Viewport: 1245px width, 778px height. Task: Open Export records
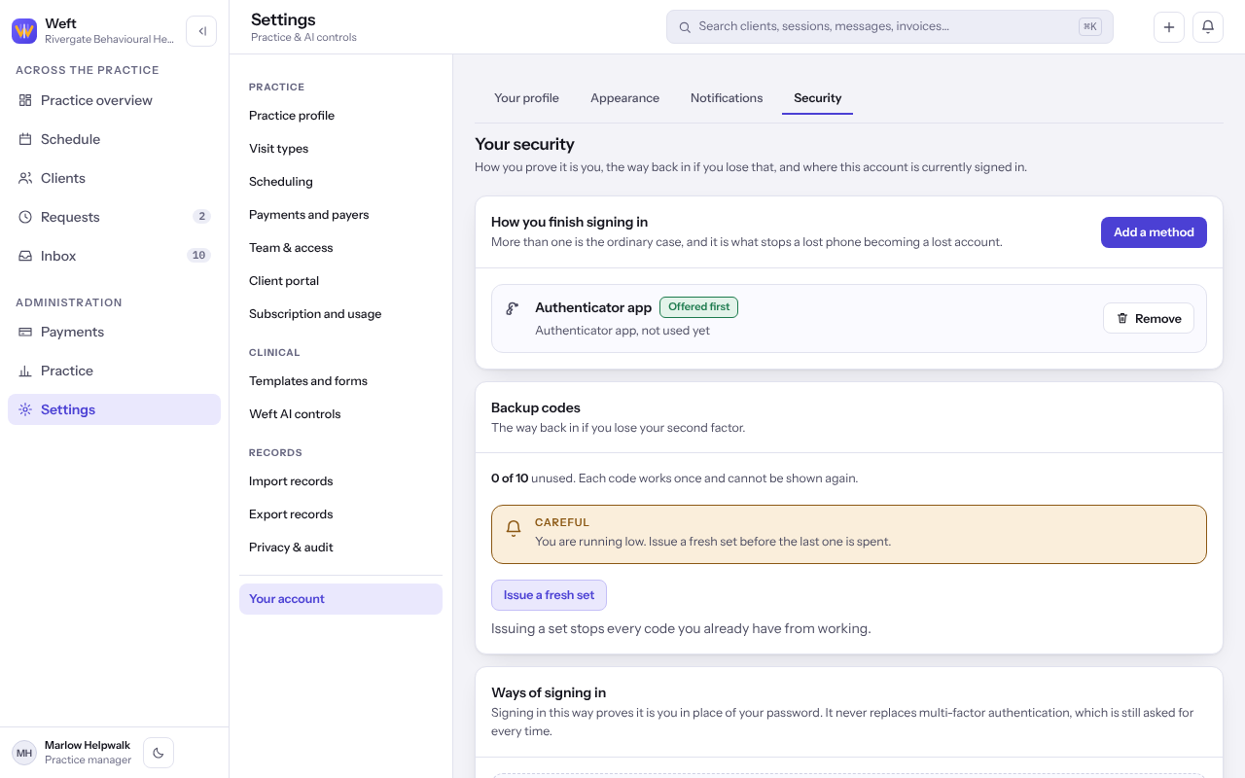pyautogui.click(x=340, y=514)
